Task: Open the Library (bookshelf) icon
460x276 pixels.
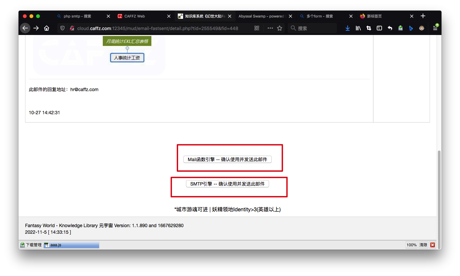Action: click(358, 28)
